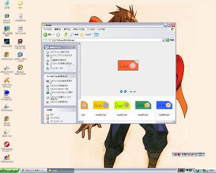This screenshot has width=216, height=173.
Task: Open the 編集 (Edit) menu
Action: coord(57,29)
